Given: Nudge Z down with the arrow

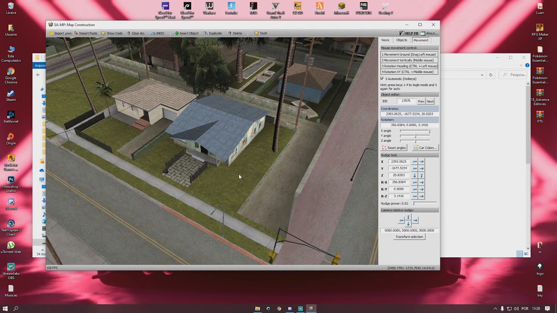Looking at the screenshot, I should pos(415,175).
